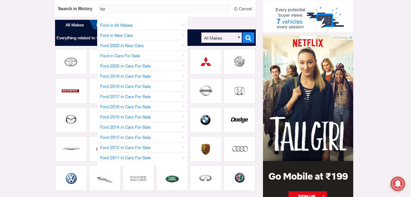Pick suggestion Ford 2020 in New Cars

click(x=142, y=46)
